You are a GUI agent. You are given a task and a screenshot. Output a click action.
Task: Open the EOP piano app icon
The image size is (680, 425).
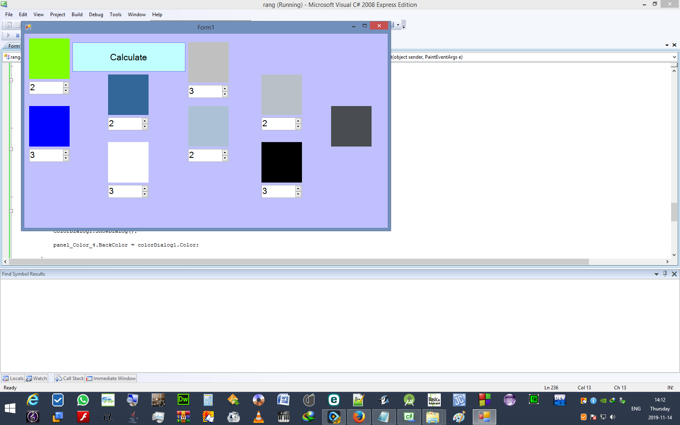click(x=283, y=416)
